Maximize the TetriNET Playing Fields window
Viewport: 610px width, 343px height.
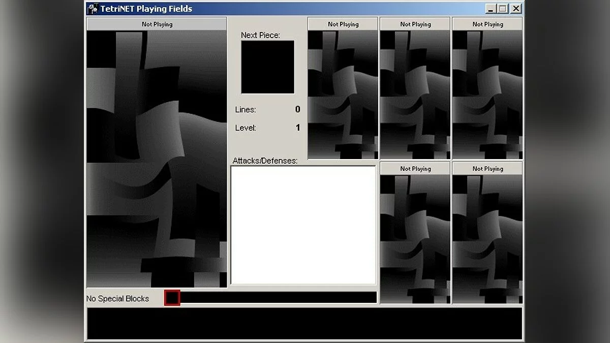[x=503, y=9]
